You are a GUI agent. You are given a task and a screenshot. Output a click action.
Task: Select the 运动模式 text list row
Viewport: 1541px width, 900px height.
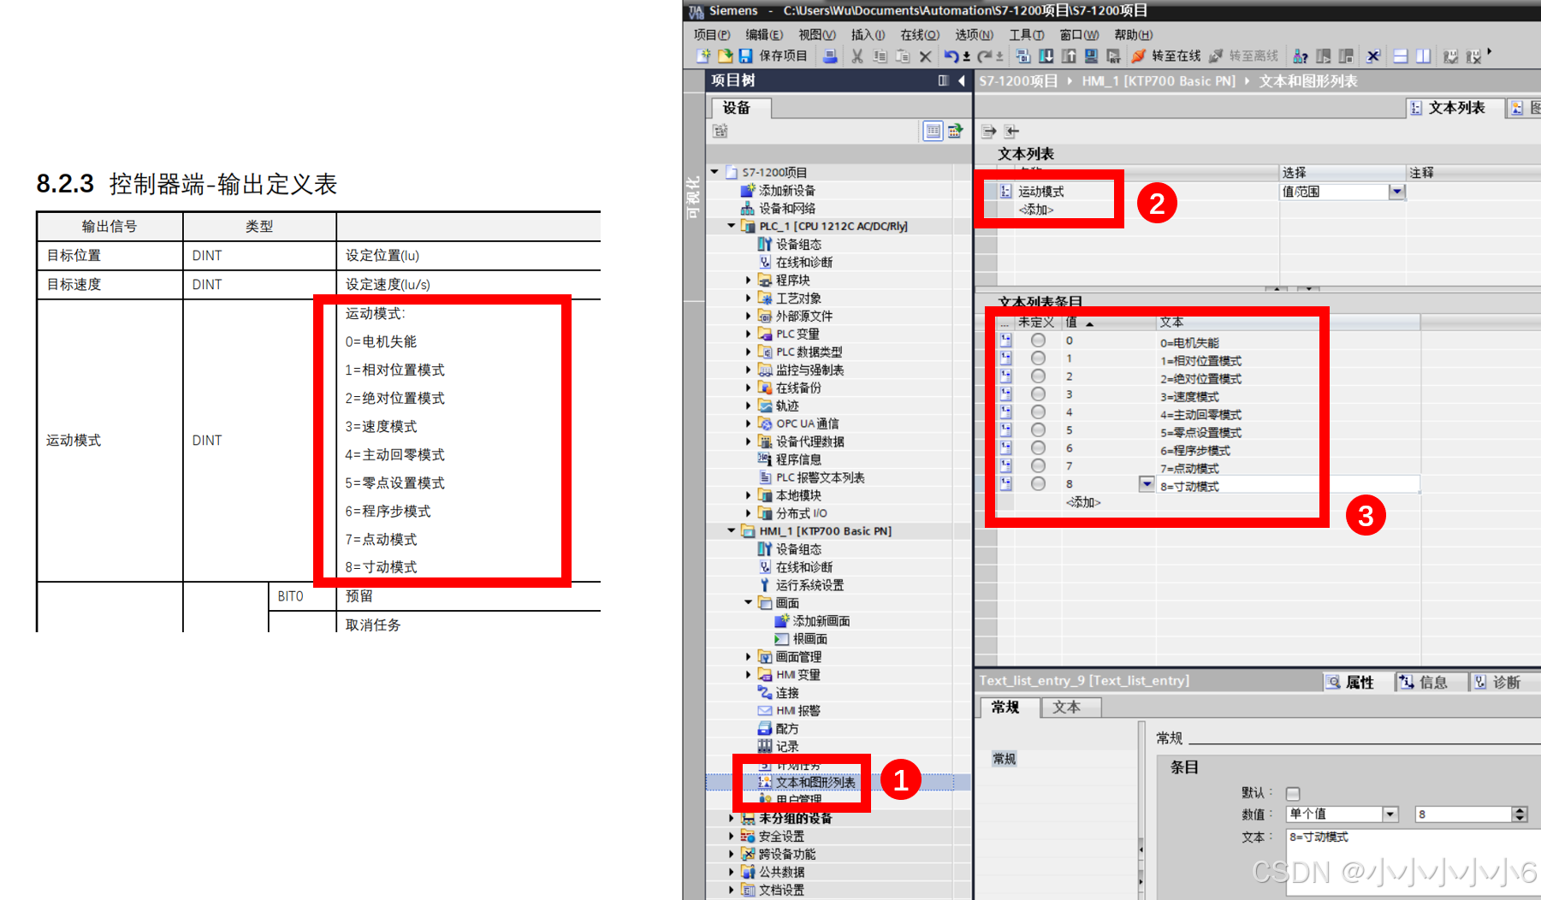point(1040,192)
